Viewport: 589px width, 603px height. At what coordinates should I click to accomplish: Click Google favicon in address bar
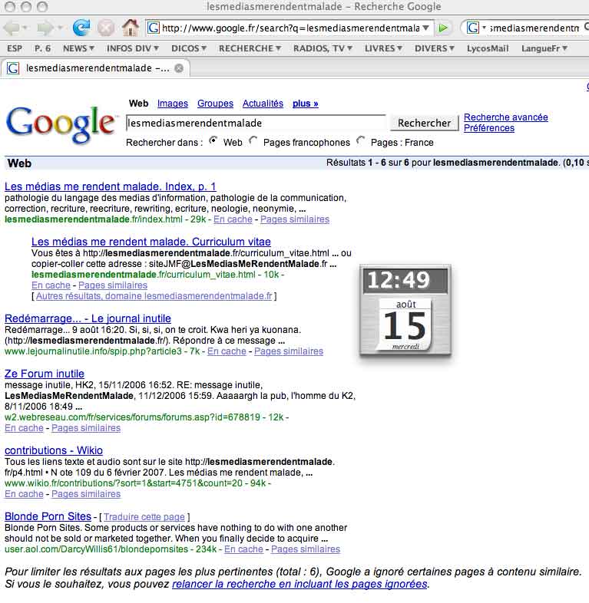coord(154,28)
